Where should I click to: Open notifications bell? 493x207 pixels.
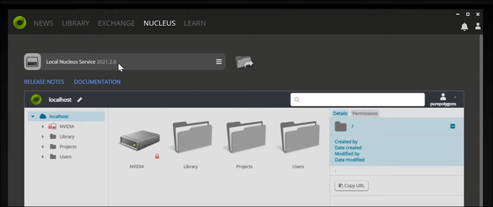[x=464, y=27]
